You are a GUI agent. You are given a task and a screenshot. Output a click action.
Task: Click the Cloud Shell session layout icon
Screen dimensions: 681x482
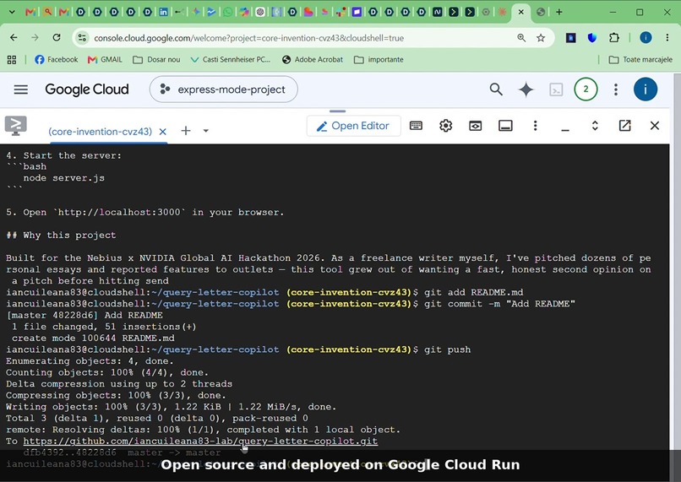tap(505, 126)
